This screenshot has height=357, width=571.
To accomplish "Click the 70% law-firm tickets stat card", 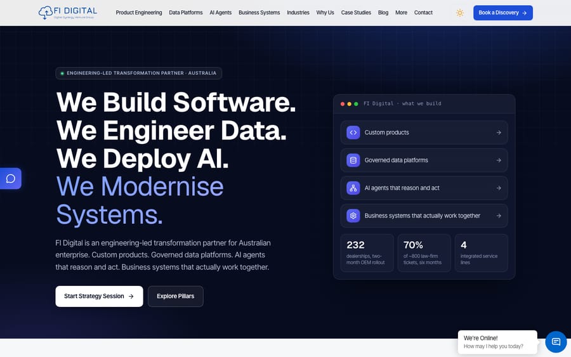I will tap(424, 253).
